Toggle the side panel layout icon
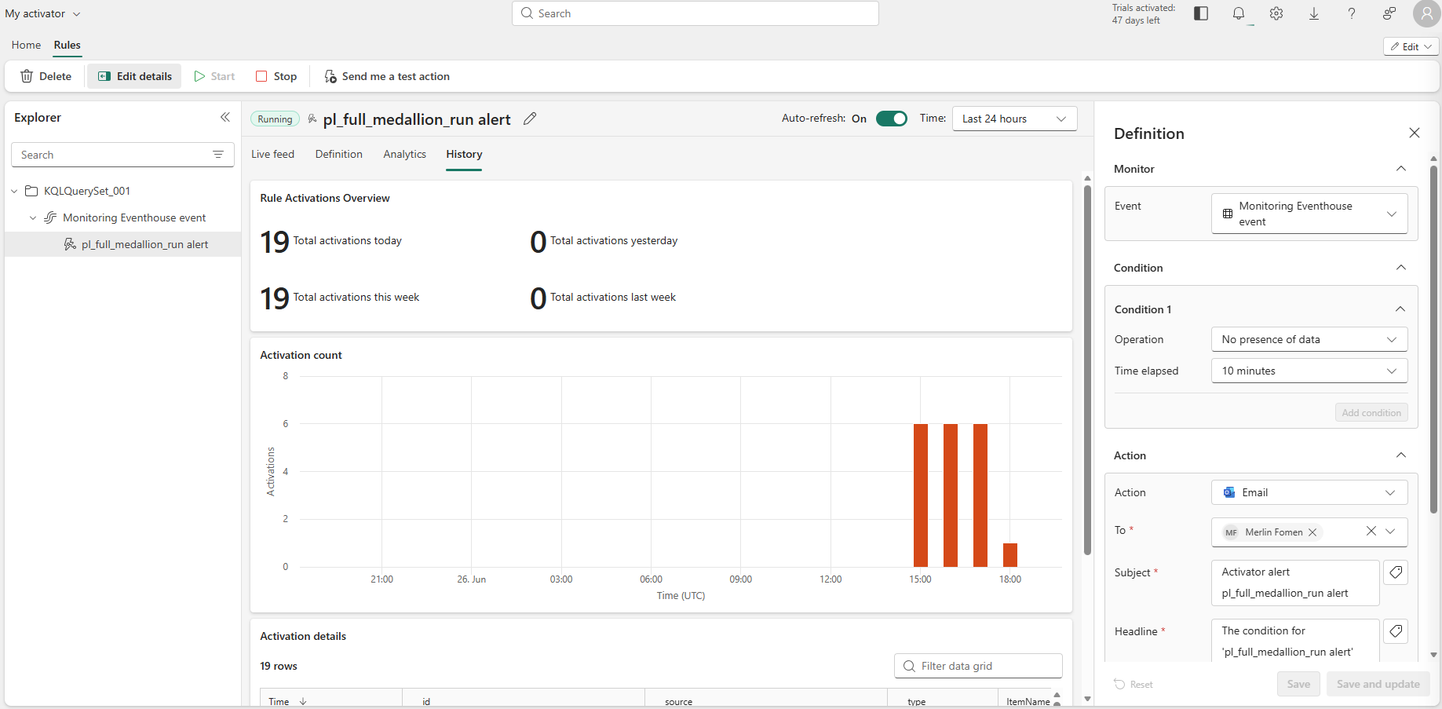 tap(1201, 14)
